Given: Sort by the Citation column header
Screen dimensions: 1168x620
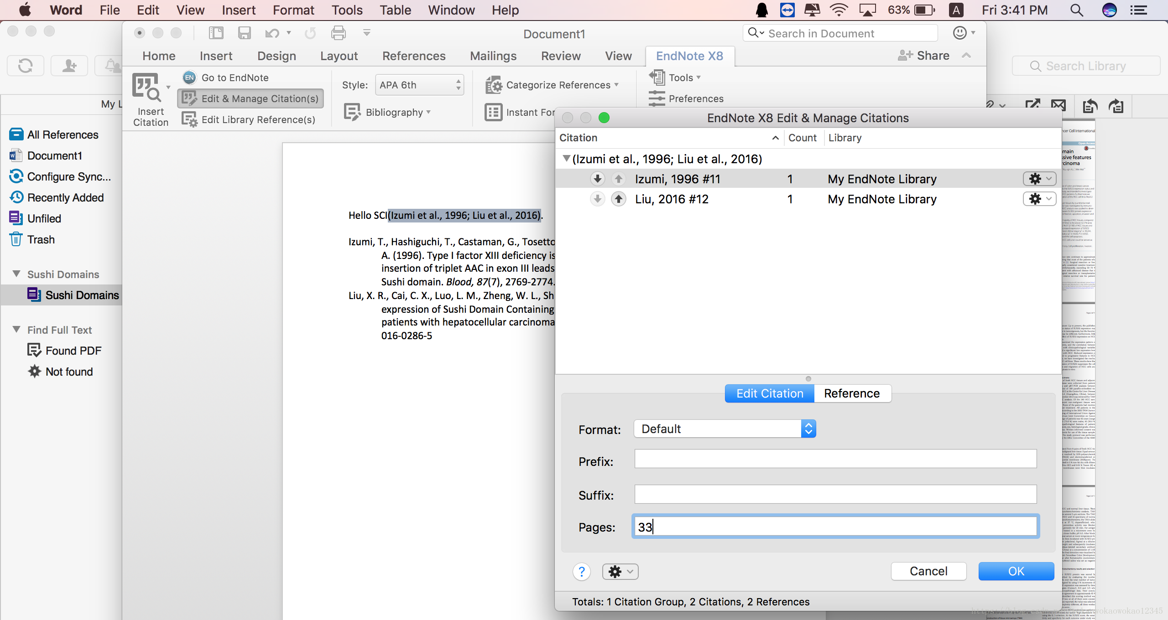Looking at the screenshot, I should click(x=669, y=138).
